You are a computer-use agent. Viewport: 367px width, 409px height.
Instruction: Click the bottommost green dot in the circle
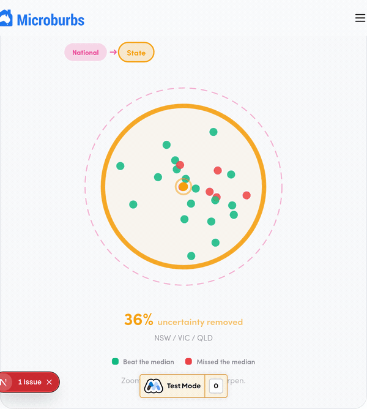coord(191,256)
